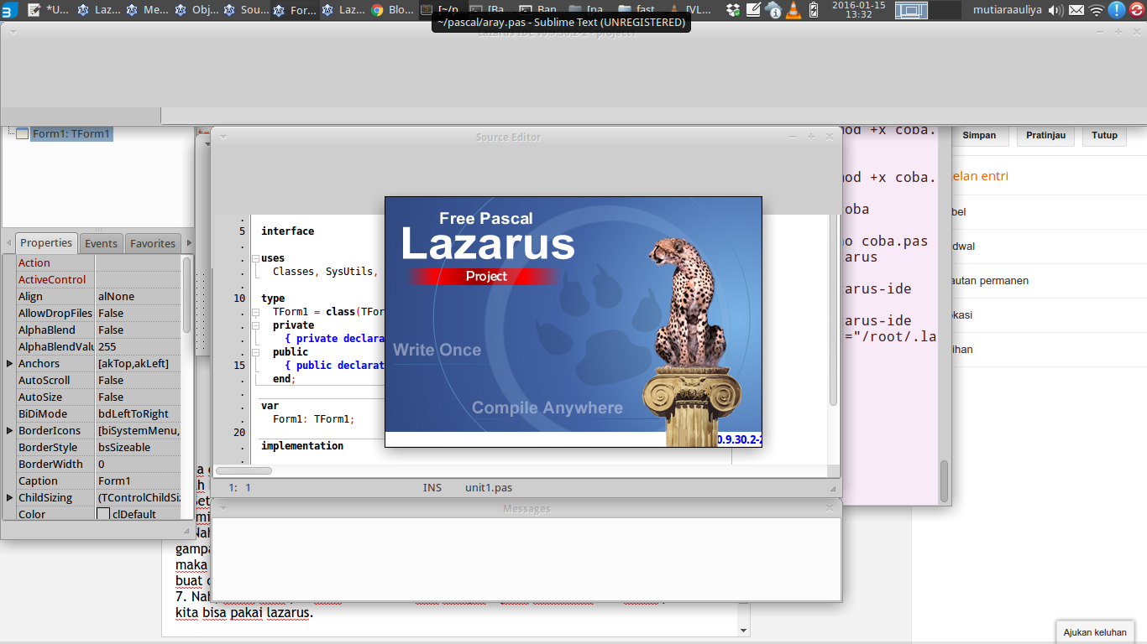Collapse the 'uses' code fold
The height and width of the screenshot is (644, 1147).
coord(255,258)
